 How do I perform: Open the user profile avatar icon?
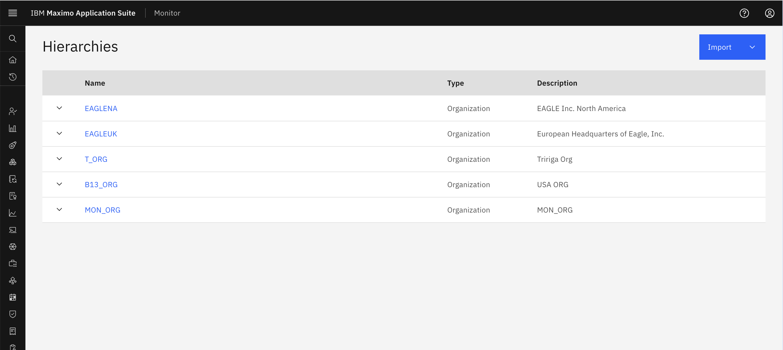pos(769,13)
